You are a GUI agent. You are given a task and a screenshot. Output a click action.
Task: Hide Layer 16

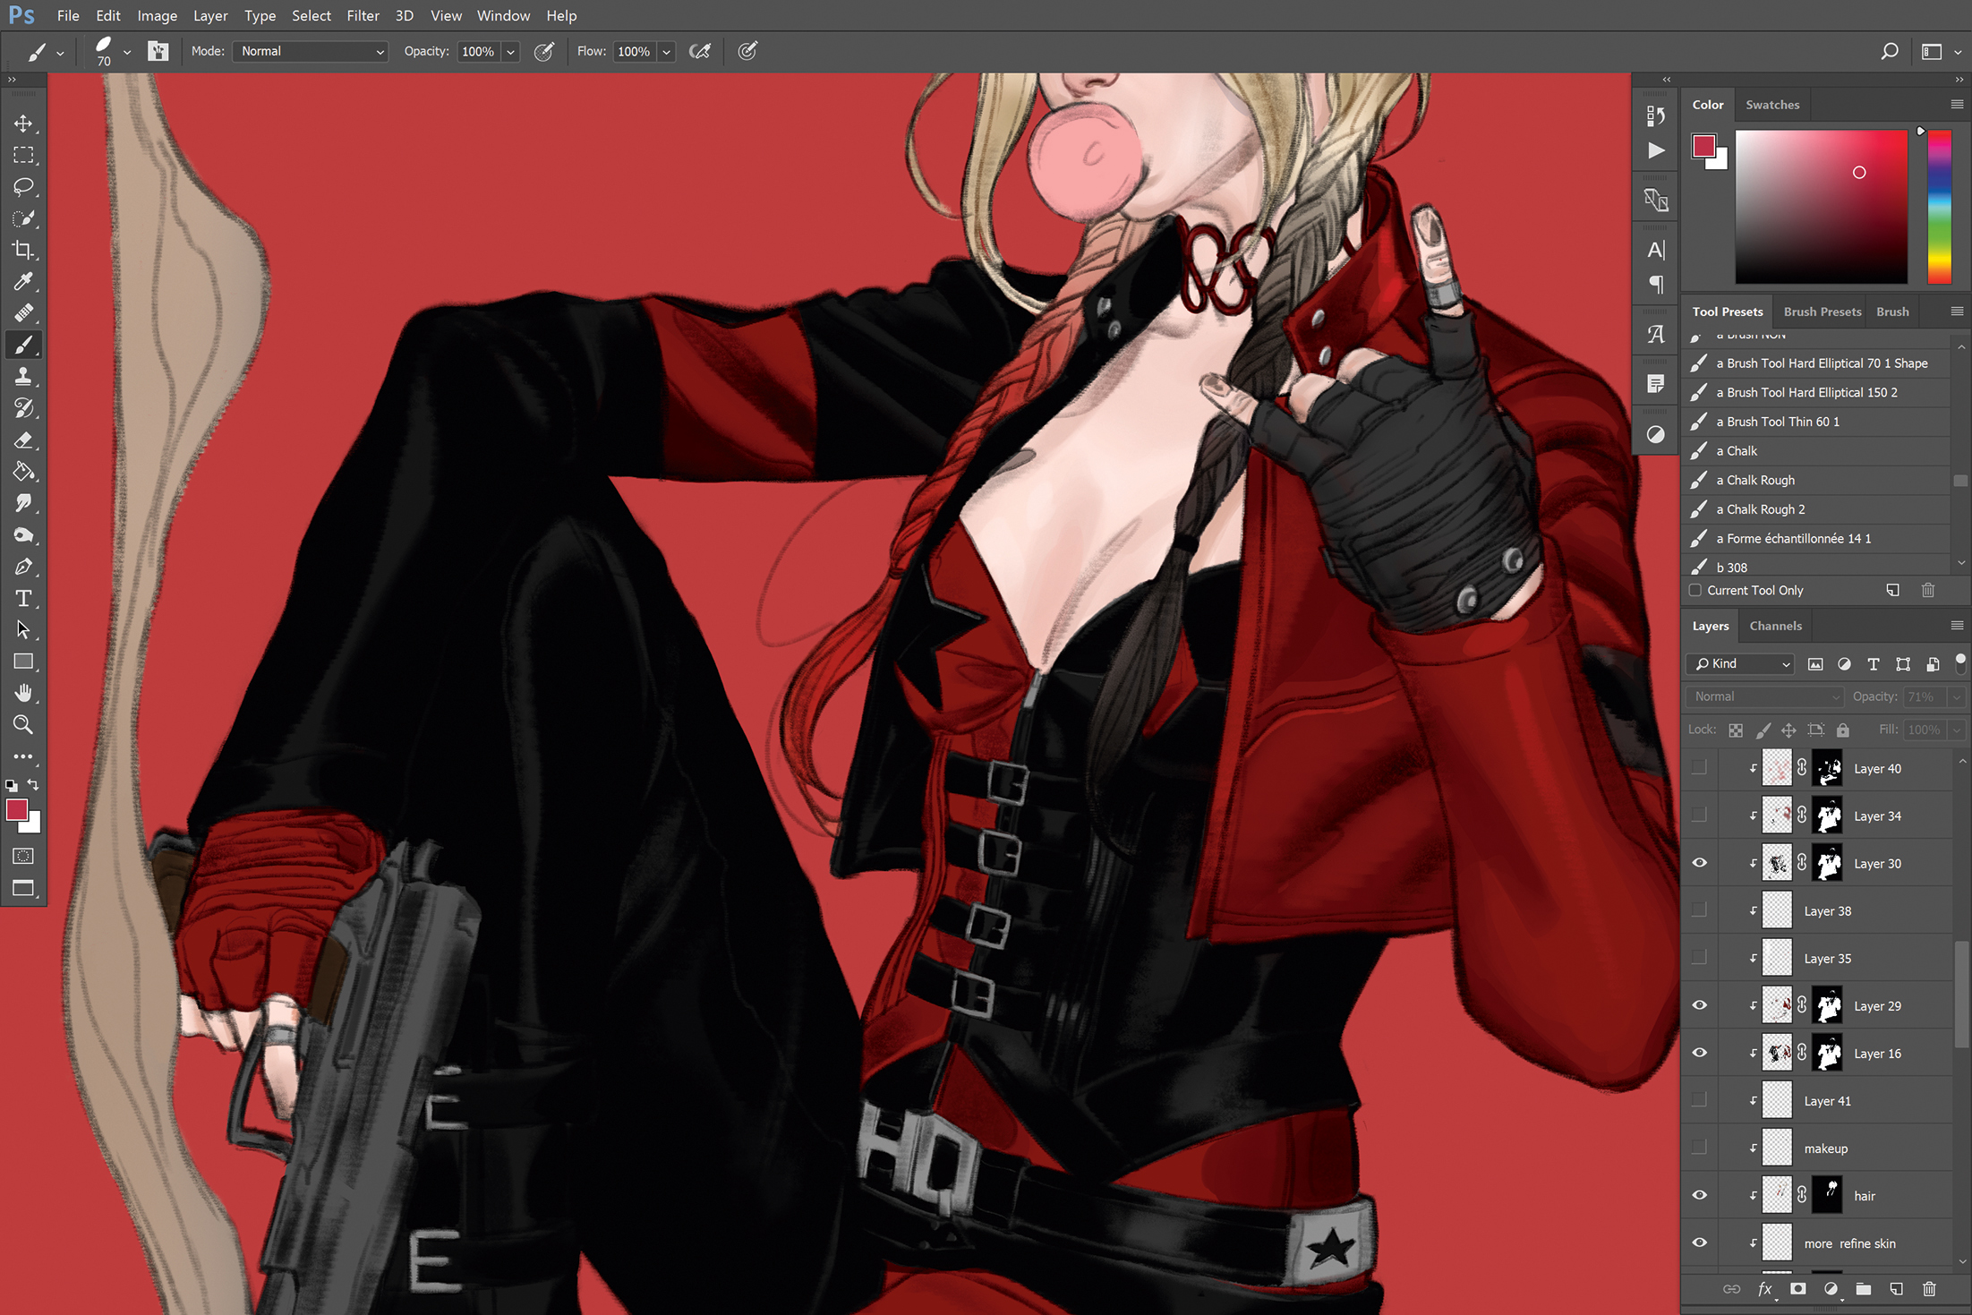(1699, 1053)
